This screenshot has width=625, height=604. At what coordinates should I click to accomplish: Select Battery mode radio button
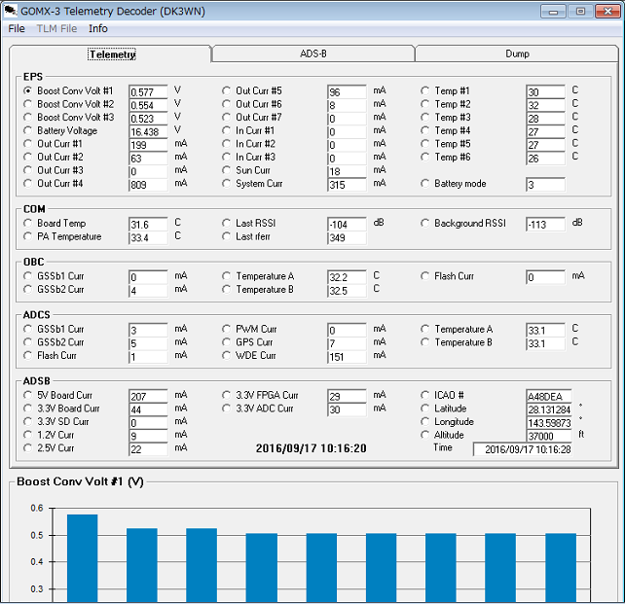(x=424, y=184)
